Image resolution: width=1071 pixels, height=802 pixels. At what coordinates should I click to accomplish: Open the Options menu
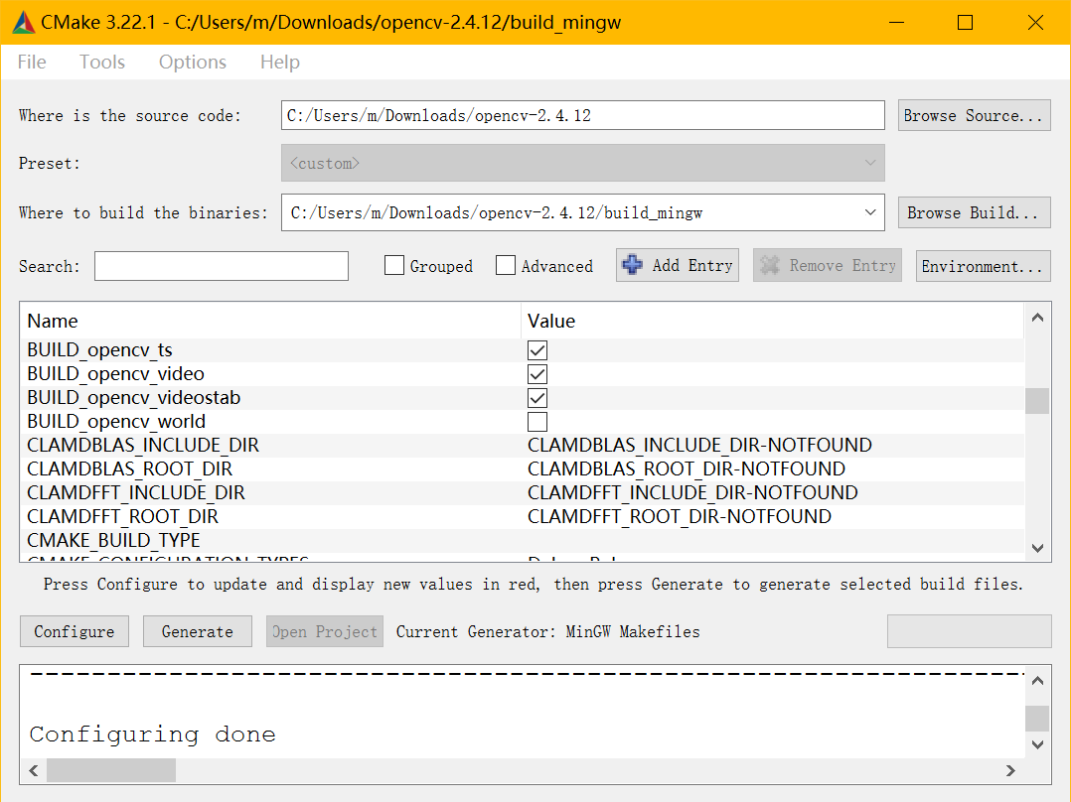(193, 63)
